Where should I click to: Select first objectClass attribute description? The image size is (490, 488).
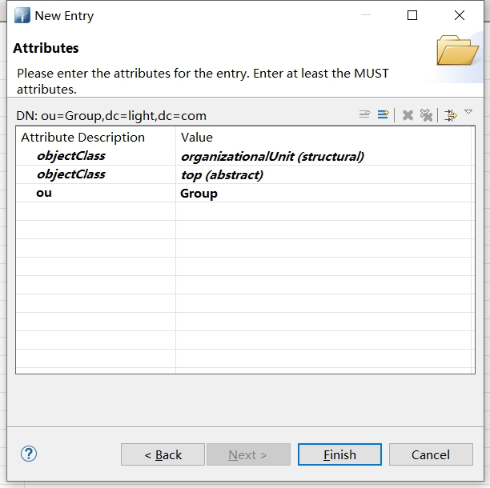70,156
